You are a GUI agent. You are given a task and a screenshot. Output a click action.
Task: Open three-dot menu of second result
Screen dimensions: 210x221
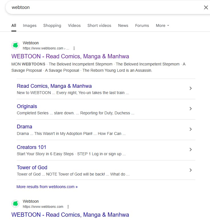[68, 207]
